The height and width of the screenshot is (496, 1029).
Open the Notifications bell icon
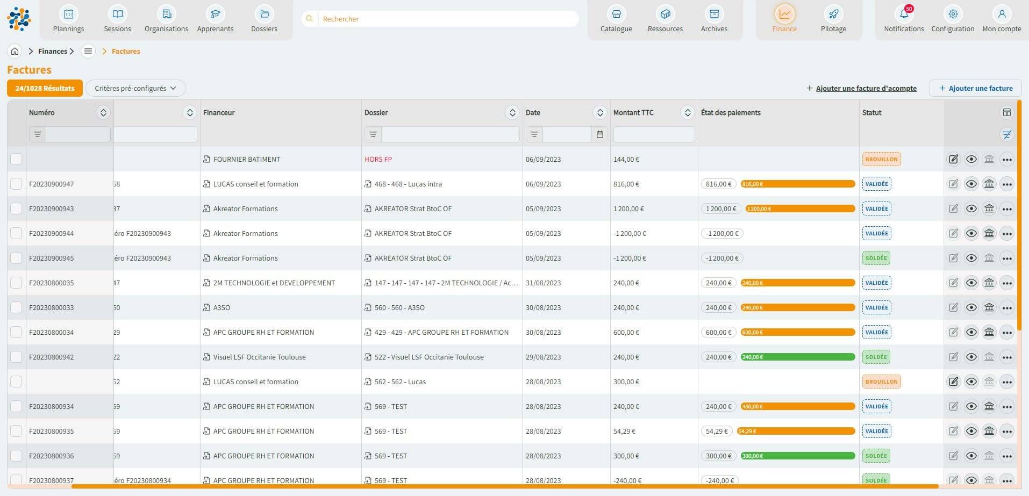[x=904, y=15]
